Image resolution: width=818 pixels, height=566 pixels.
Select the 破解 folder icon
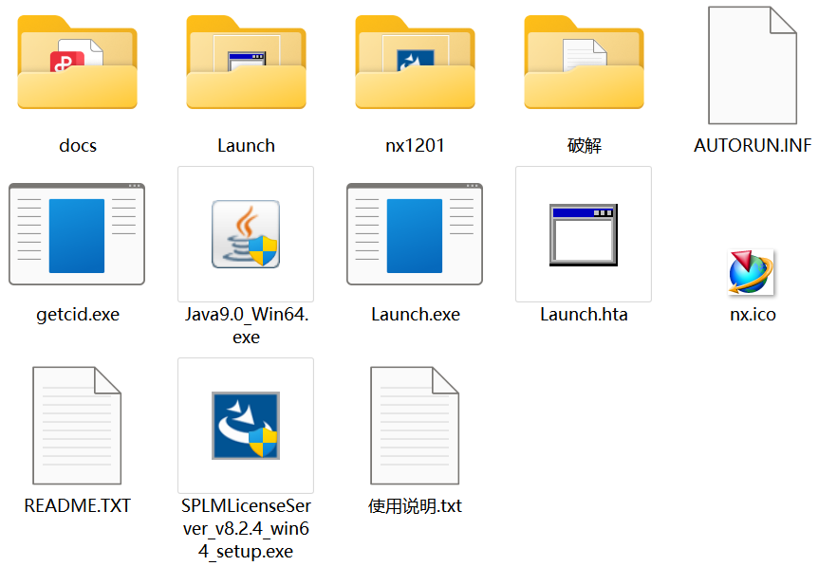[x=585, y=62]
